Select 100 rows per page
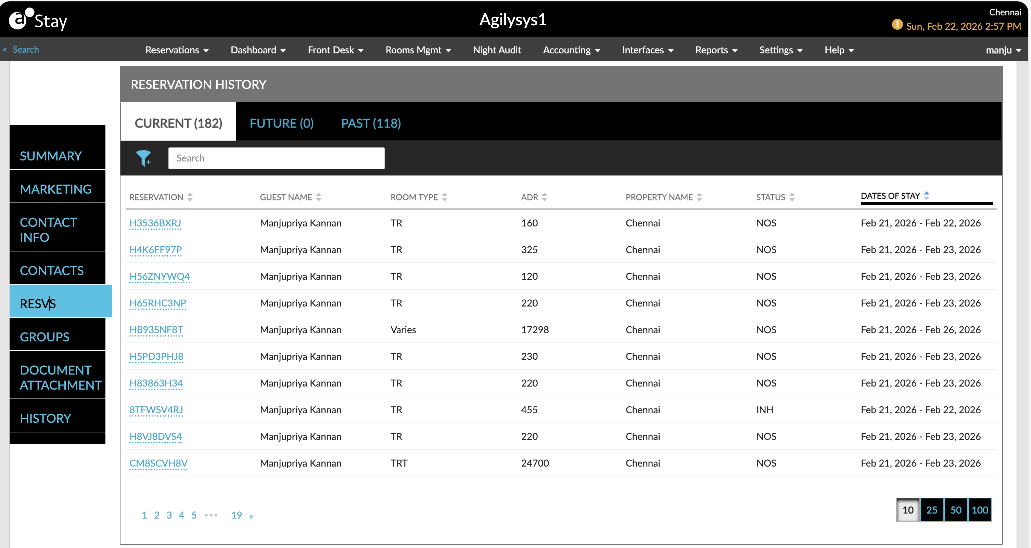This screenshot has width=1031, height=548. [980, 510]
